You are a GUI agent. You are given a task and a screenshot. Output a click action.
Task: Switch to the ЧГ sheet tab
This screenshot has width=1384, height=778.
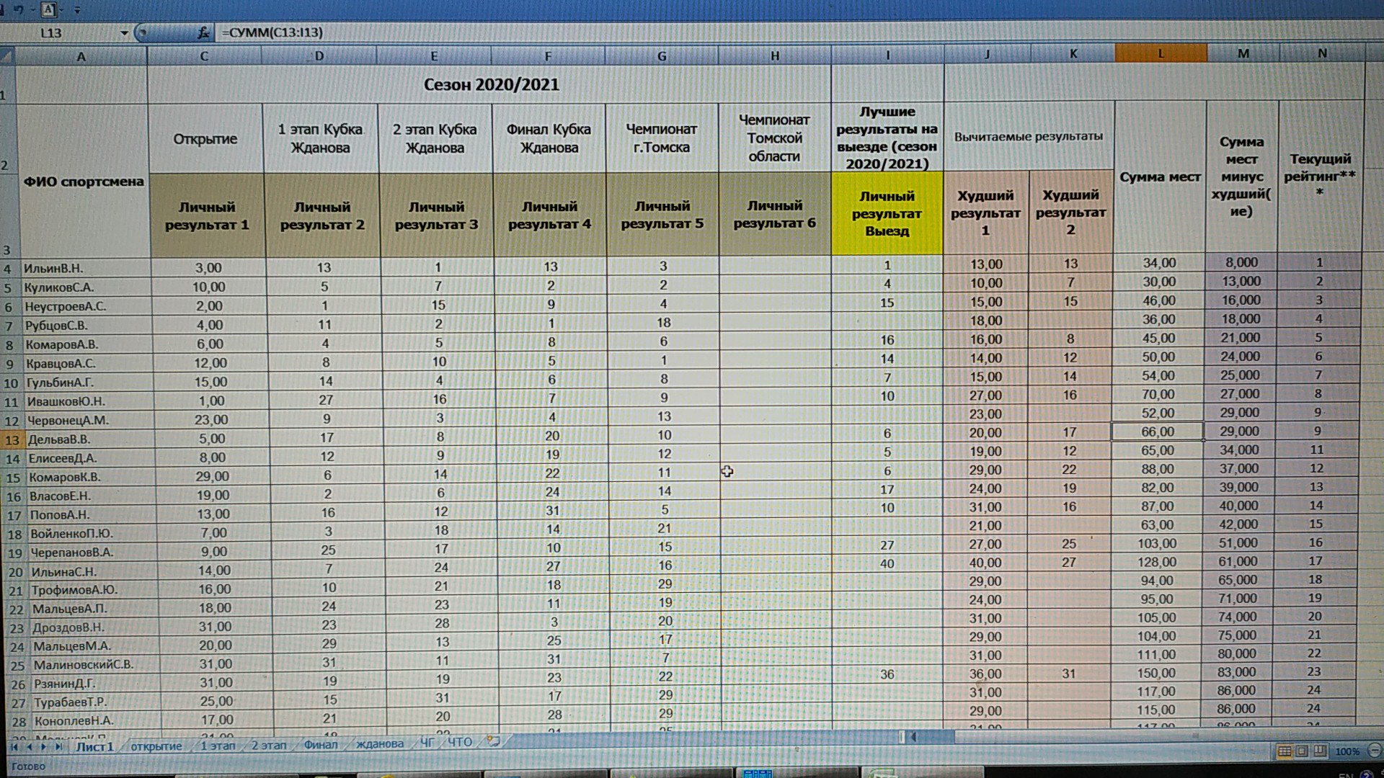coord(427,743)
